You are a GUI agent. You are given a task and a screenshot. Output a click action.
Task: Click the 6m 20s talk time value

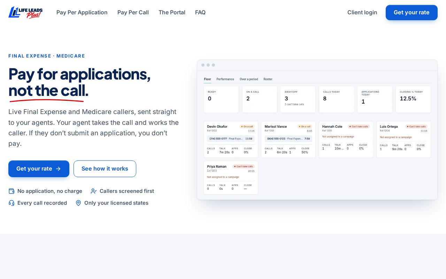[282, 152]
